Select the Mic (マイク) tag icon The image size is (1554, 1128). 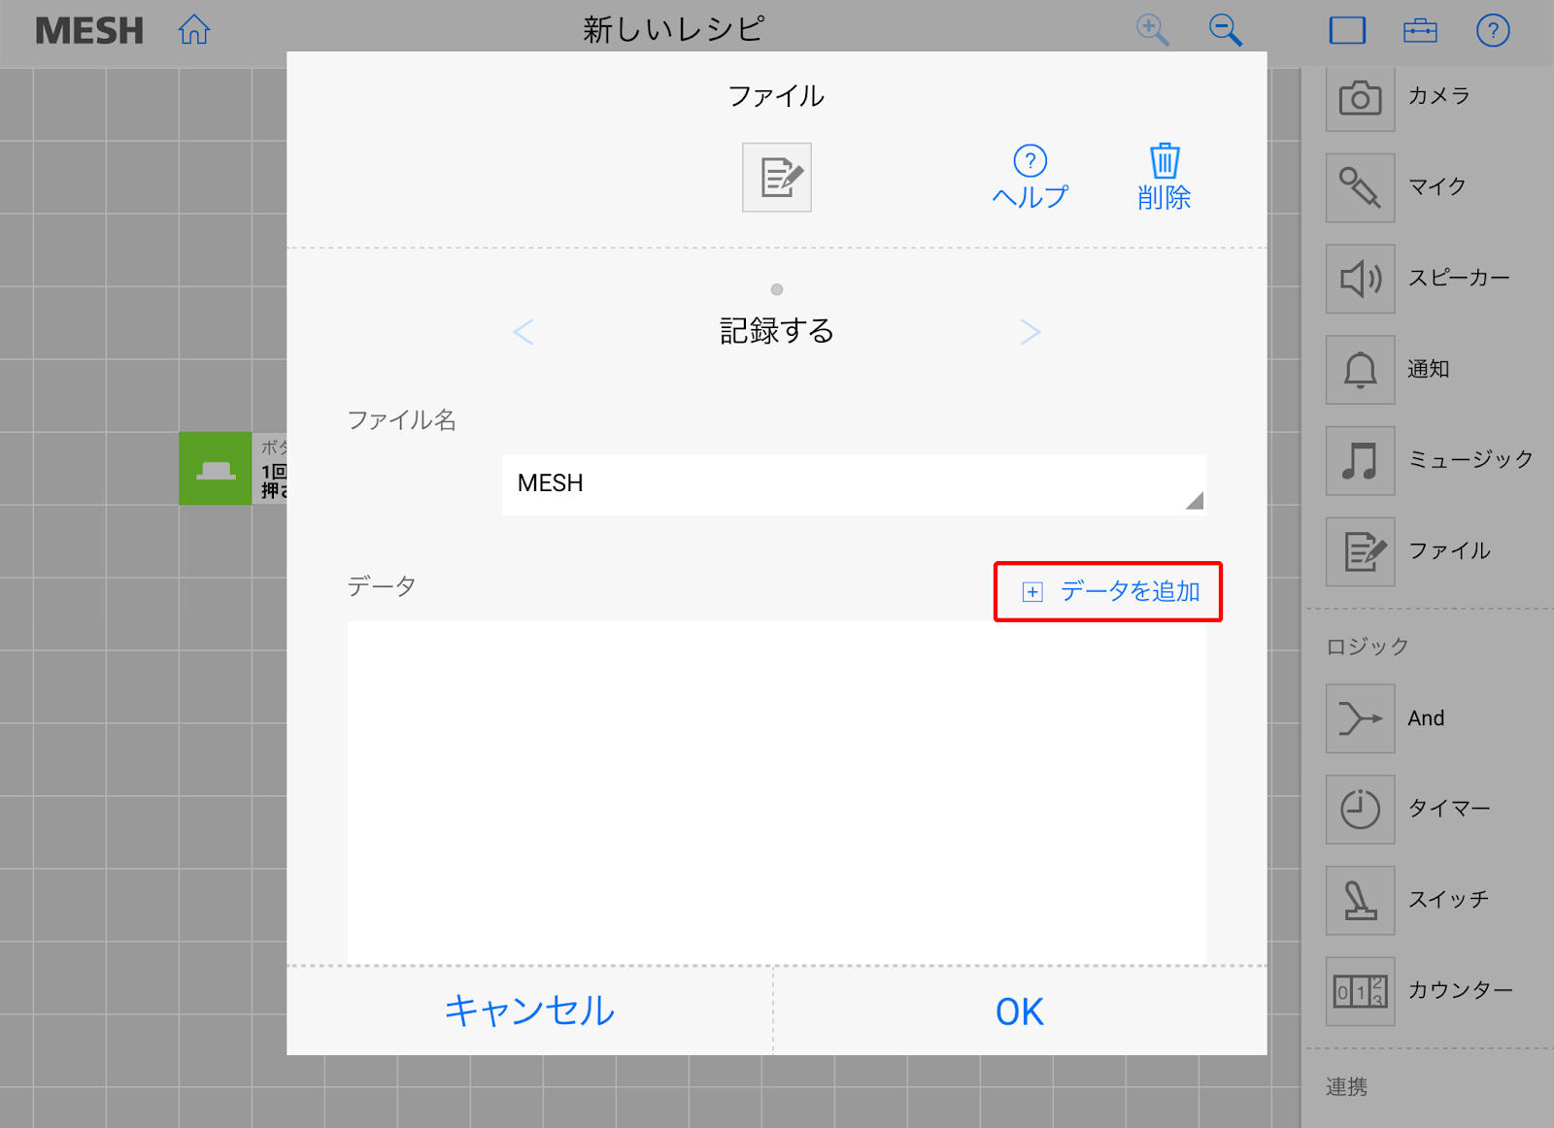point(1360,187)
